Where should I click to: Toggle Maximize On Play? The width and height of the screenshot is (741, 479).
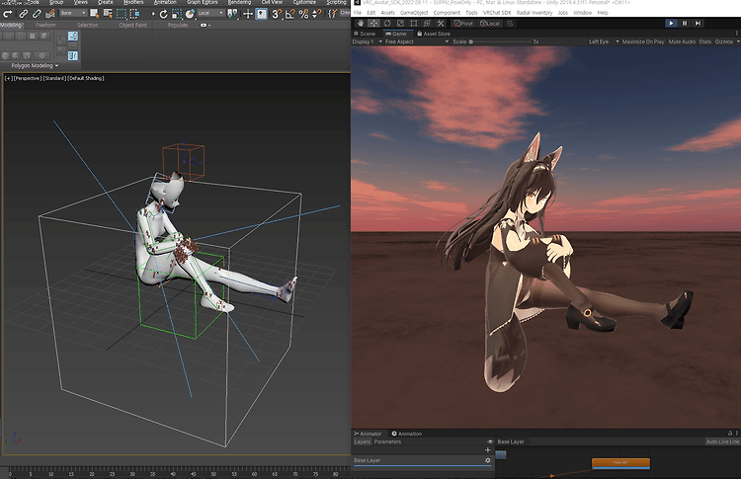click(643, 41)
